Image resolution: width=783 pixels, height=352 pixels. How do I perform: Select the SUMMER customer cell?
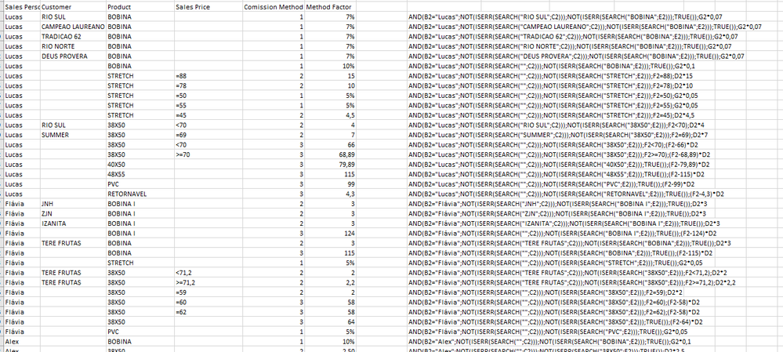pyautogui.click(x=74, y=135)
